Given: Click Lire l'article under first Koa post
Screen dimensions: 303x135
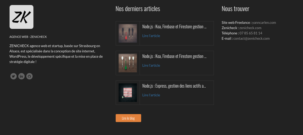Looking at the screenshot, I should 151,36.
